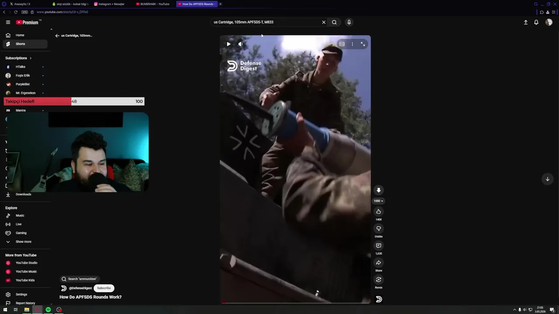Open Spotify from the taskbar
The width and height of the screenshot is (559, 314).
pyautogui.click(x=48, y=310)
